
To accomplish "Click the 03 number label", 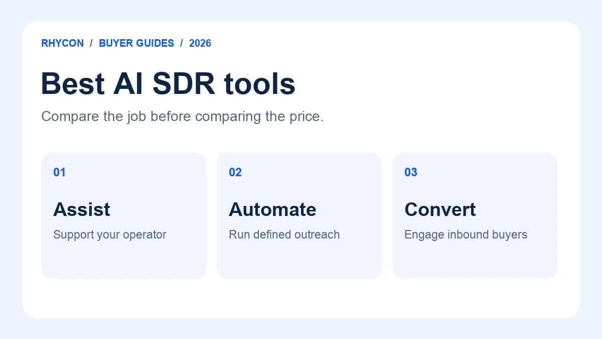I will (x=411, y=172).
